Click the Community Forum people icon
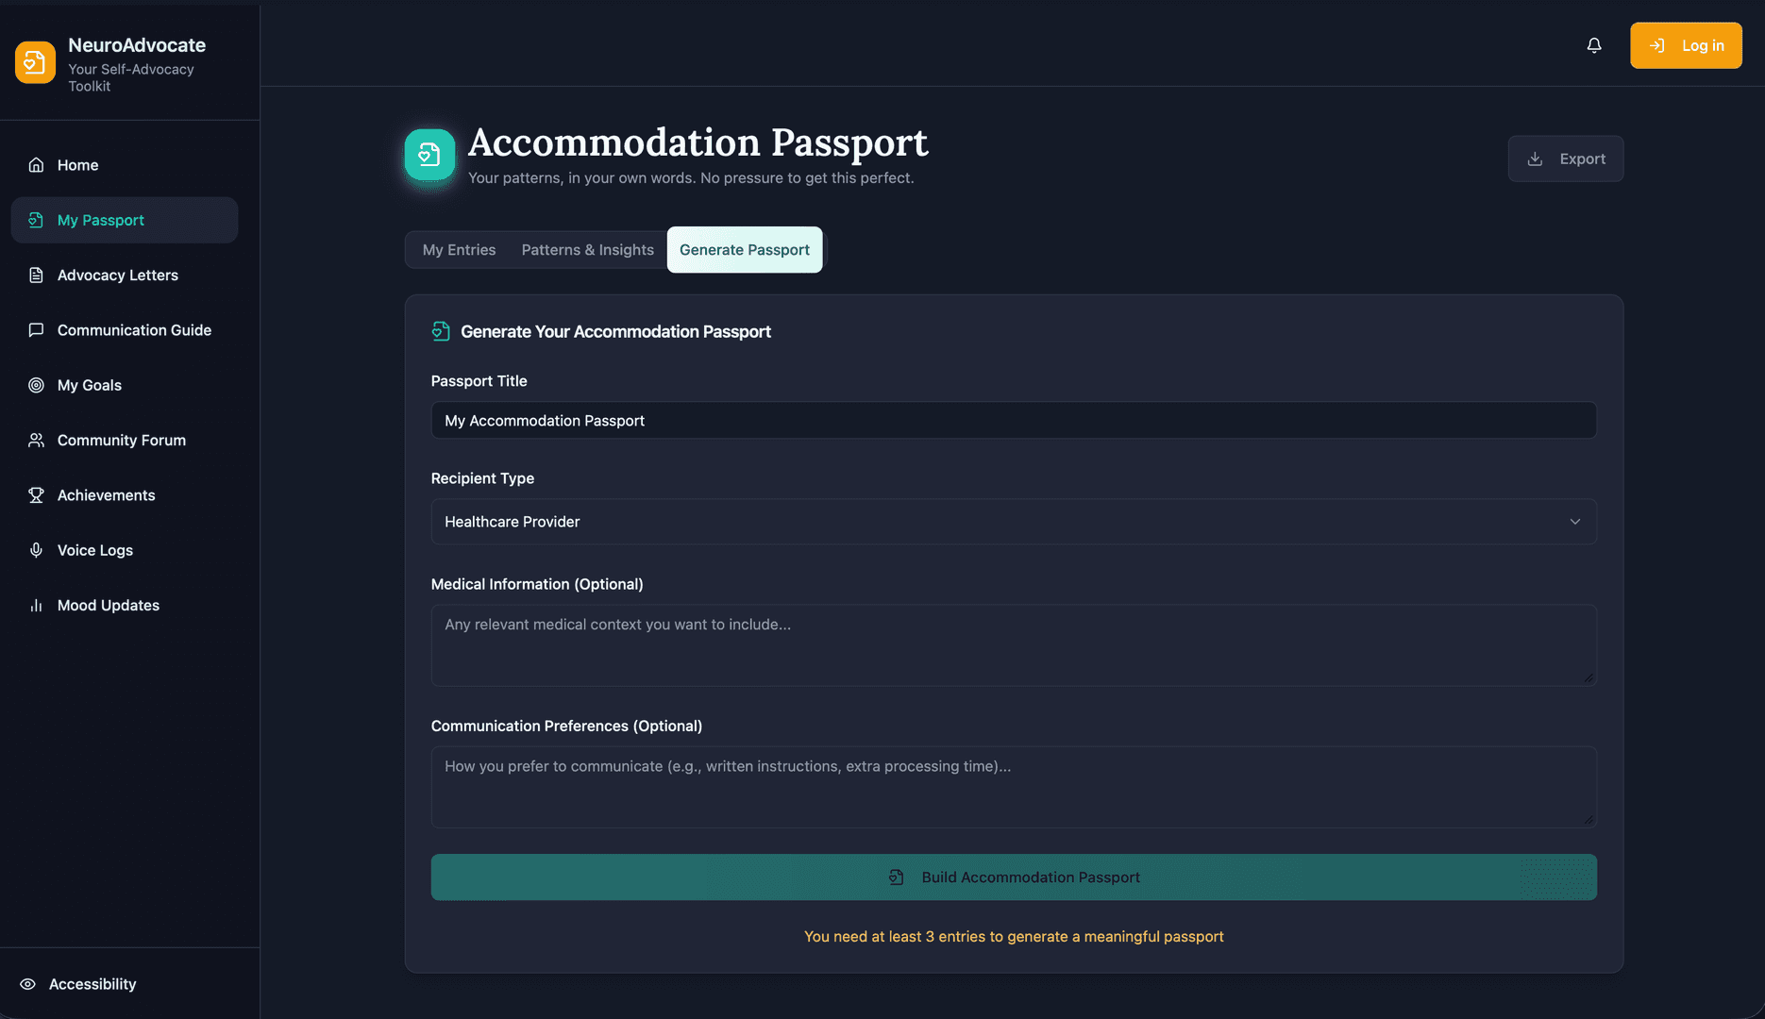 point(36,441)
